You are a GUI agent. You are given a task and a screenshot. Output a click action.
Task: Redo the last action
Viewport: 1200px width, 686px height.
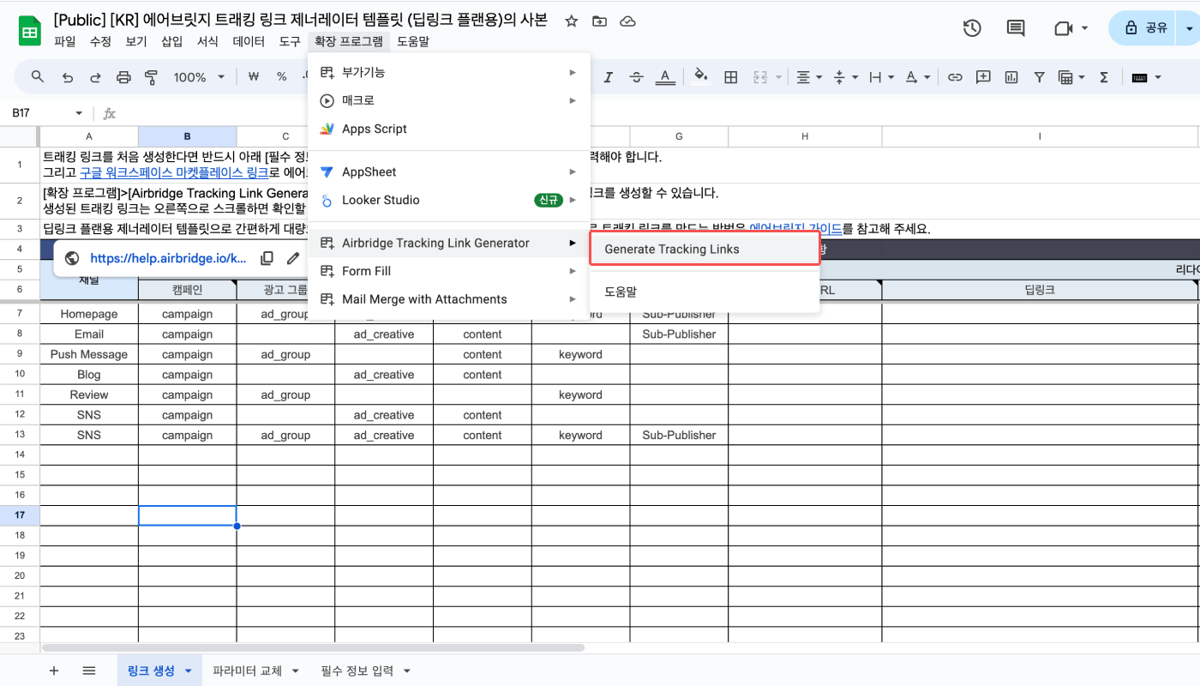(x=95, y=77)
